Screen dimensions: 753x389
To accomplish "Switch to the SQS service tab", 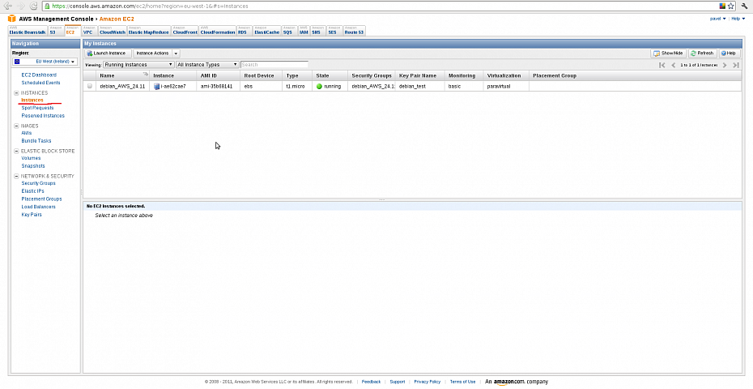I will pos(289,31).
